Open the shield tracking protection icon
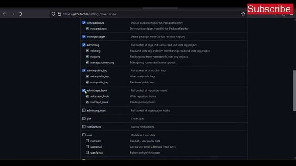This screenshot has height=166, width=296. [53, 14]
